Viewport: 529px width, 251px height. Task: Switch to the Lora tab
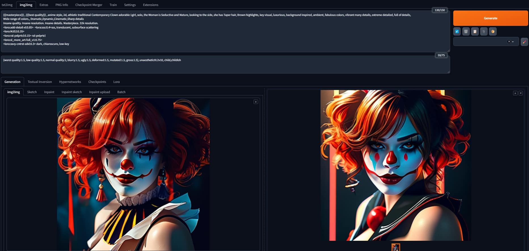tap(116, 82)
